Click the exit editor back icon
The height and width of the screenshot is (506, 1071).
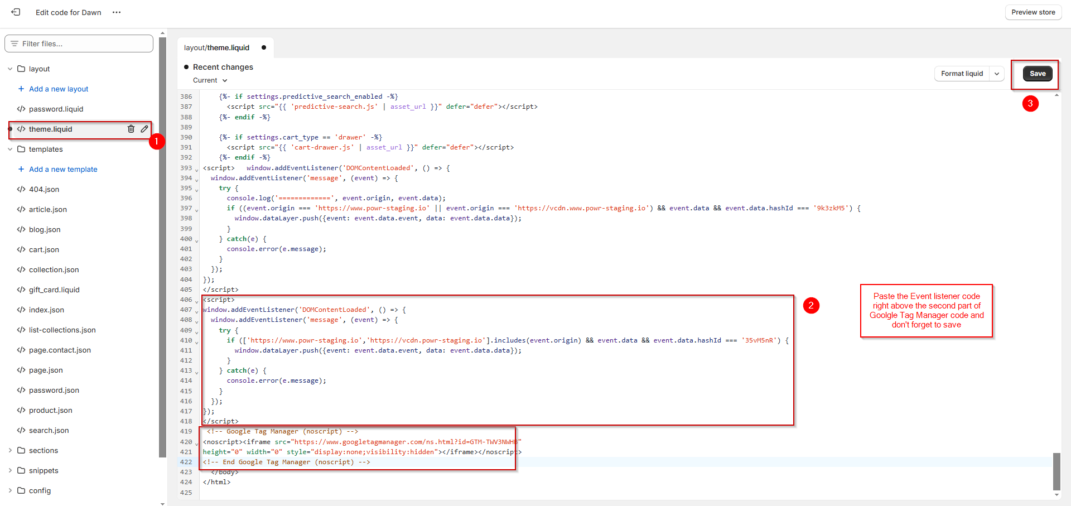click(x=16, y=12)
